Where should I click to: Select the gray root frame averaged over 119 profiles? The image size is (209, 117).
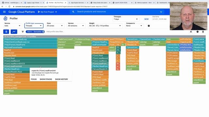tap(104, 36)
